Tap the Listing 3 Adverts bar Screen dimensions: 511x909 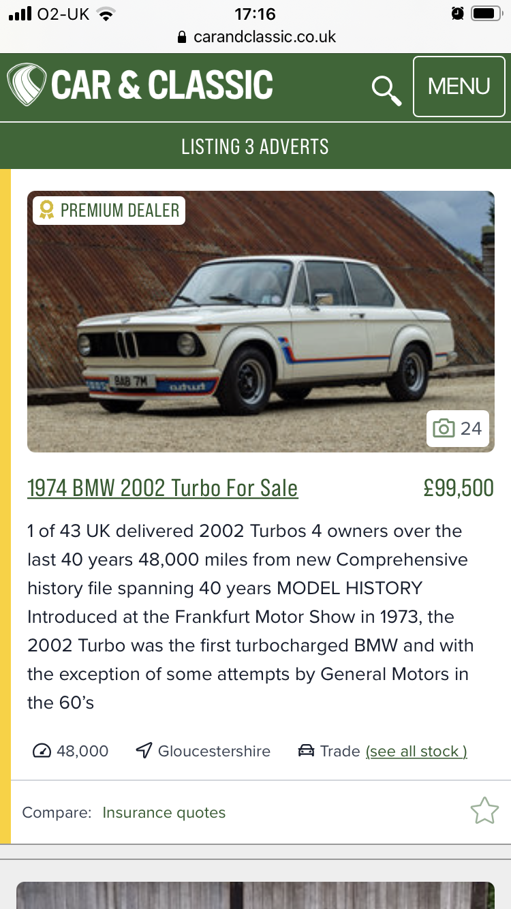[255, 147]
